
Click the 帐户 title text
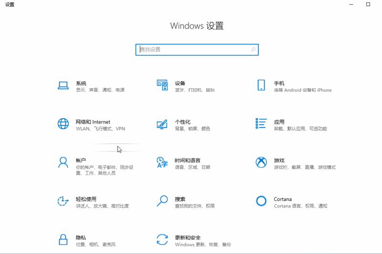(81, 161)
